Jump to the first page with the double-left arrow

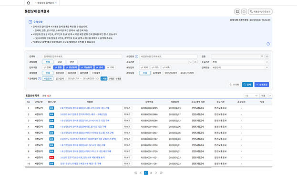135,173
